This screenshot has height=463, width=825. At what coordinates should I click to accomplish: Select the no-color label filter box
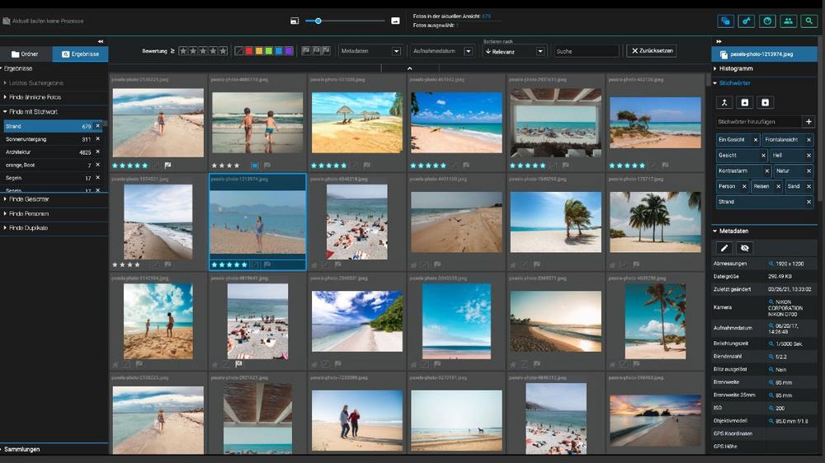[x=239, y=51]
